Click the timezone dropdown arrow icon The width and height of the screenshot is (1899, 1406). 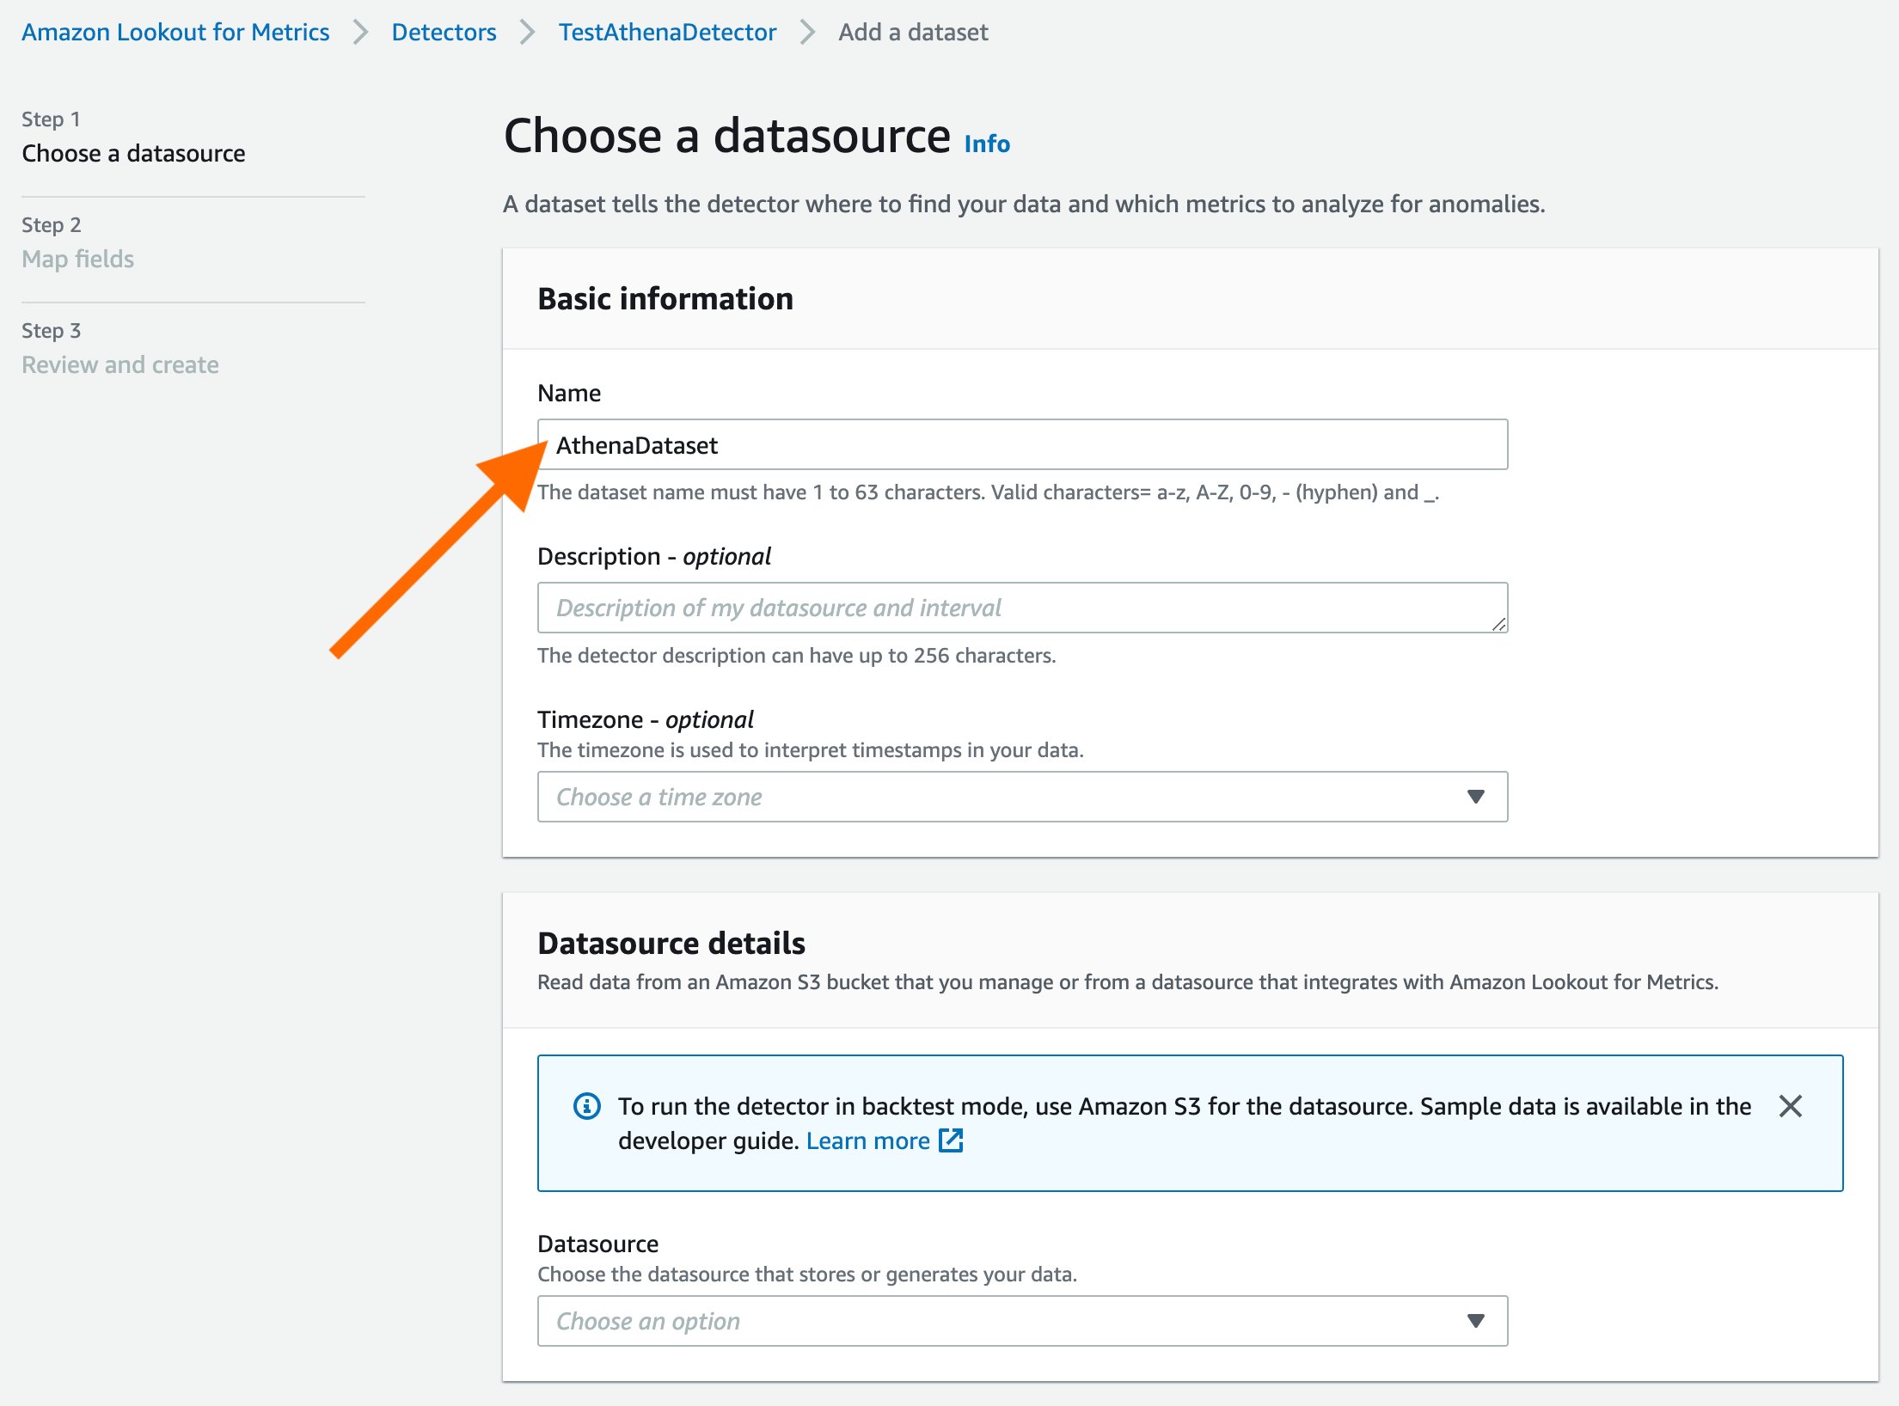tap(1475, 797)
